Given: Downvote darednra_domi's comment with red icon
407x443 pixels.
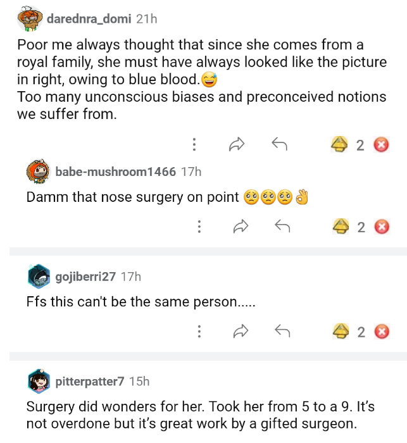Looking at the screenshot, I should (381, 145).
